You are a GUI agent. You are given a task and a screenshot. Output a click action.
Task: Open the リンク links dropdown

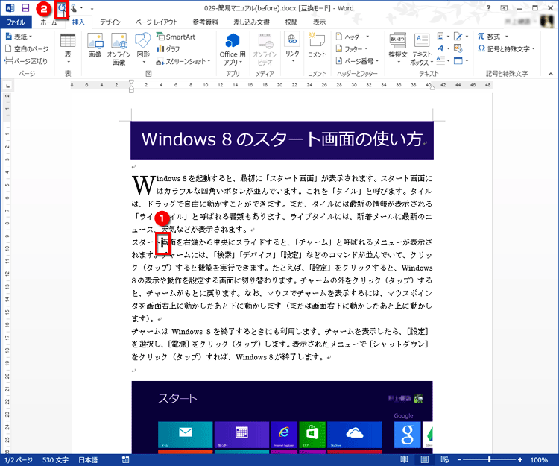coord(292,48)
